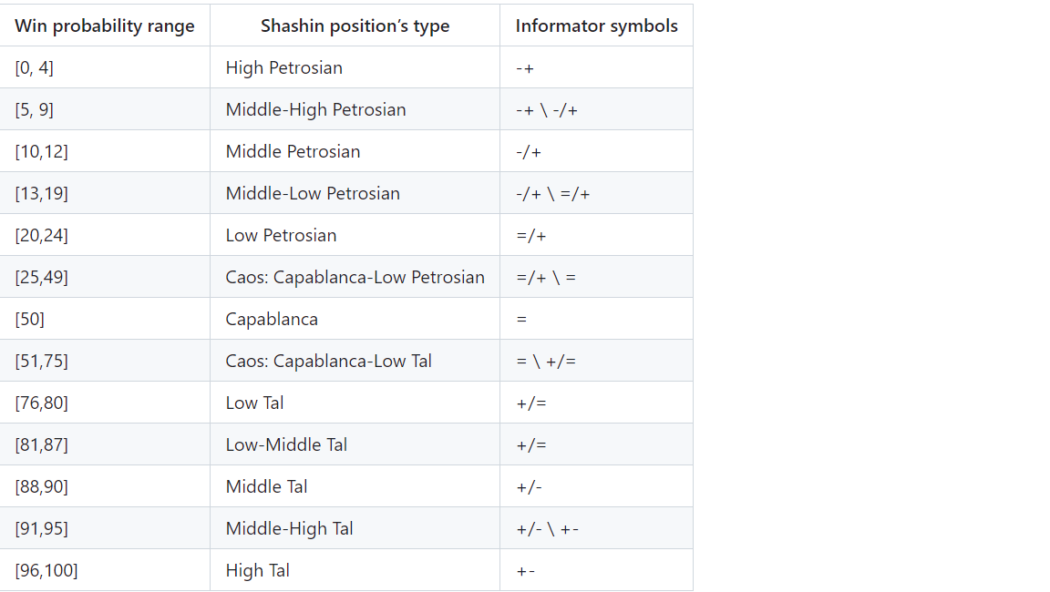Select the Low Tal cell
Image resolution: width=1050 pixels, height=592 pixels.
coord(355,403)
